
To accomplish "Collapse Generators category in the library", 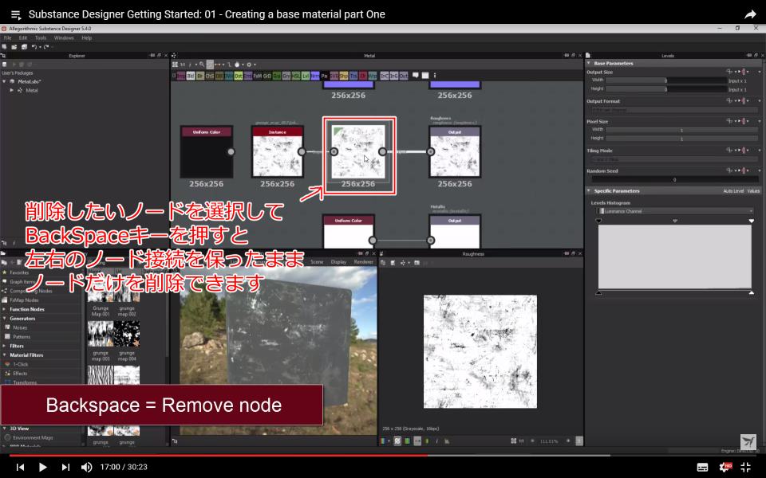I will point(5,319).
